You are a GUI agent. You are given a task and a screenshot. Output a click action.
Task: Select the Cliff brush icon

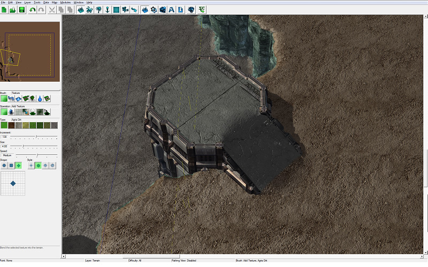[x=26, y=99]
